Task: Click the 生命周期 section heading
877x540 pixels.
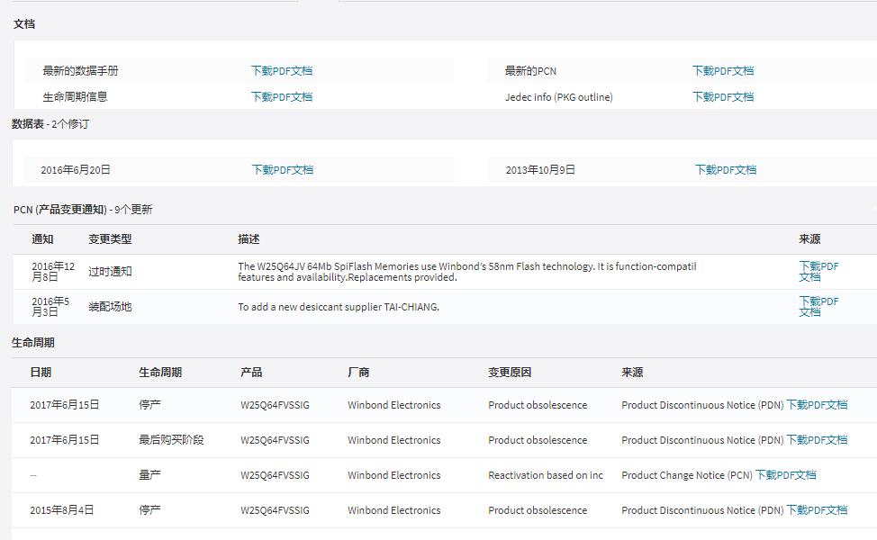Action: (x=33, y=343)
